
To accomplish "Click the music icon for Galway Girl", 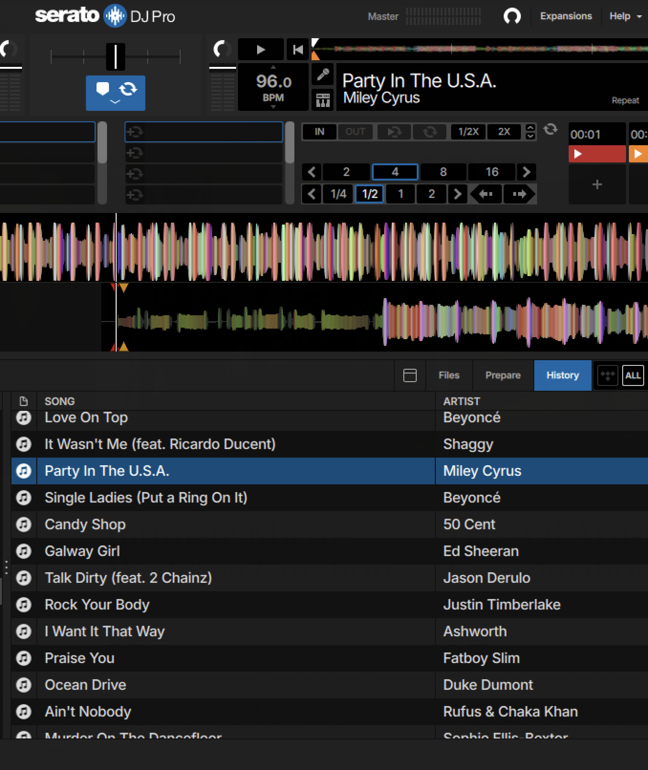I will (x=23, y=551).
